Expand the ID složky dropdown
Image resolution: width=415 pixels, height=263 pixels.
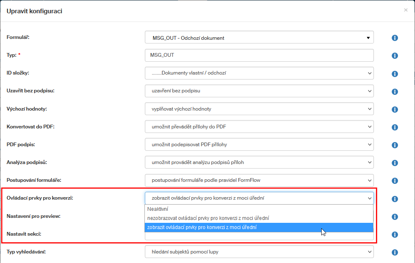click(259, 73)
